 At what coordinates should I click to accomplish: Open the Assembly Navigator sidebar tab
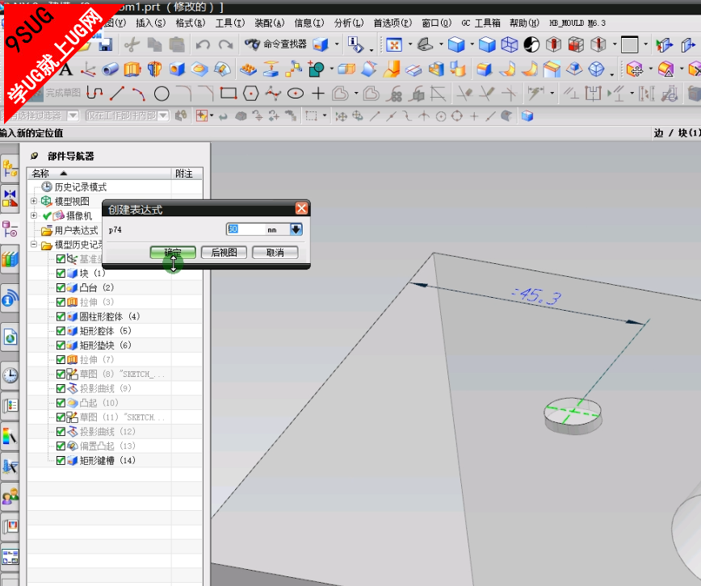pyautogui.click(x=10, y=169)
